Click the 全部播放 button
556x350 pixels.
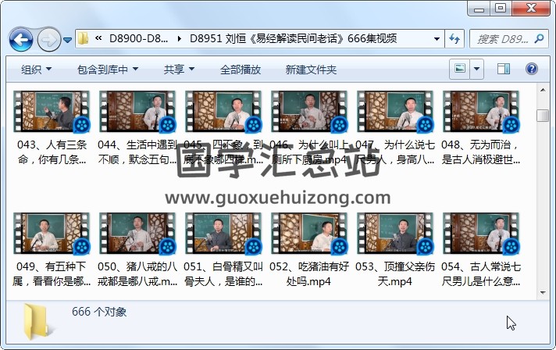point(241,70)
